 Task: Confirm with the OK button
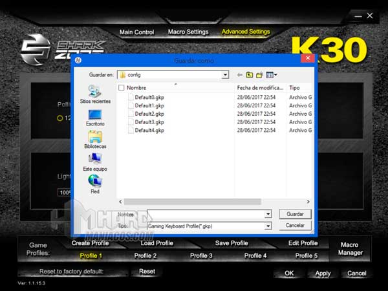coord(289,273)
